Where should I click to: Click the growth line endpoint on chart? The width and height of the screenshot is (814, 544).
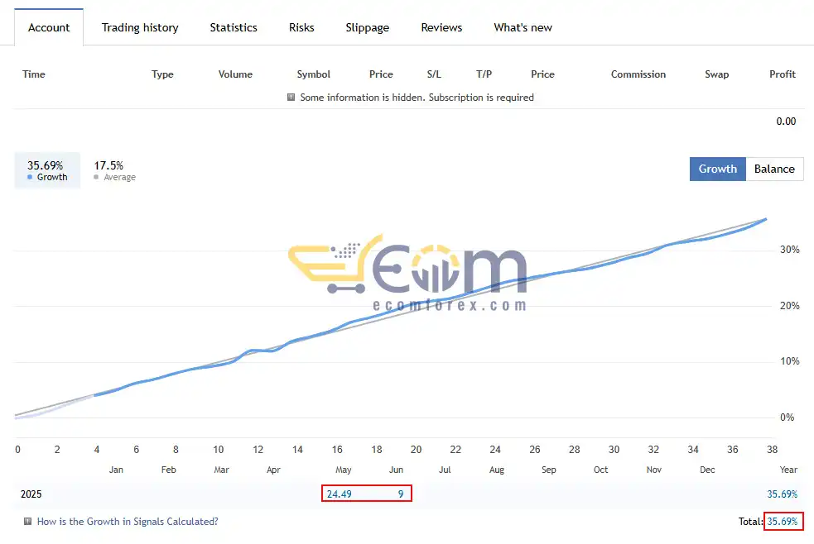(766, 220)
